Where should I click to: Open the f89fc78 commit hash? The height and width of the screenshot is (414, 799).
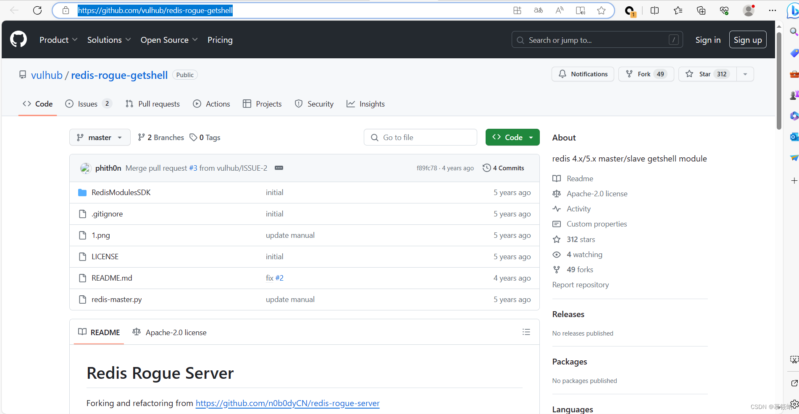pos(427,168)
